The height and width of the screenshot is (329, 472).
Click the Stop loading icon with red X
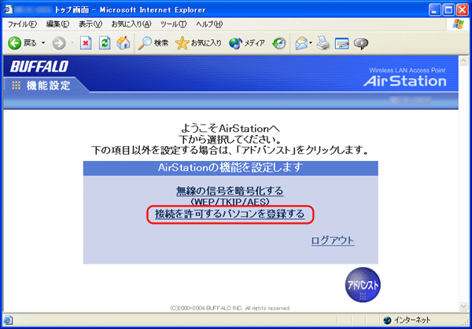(x=86, y=43)
